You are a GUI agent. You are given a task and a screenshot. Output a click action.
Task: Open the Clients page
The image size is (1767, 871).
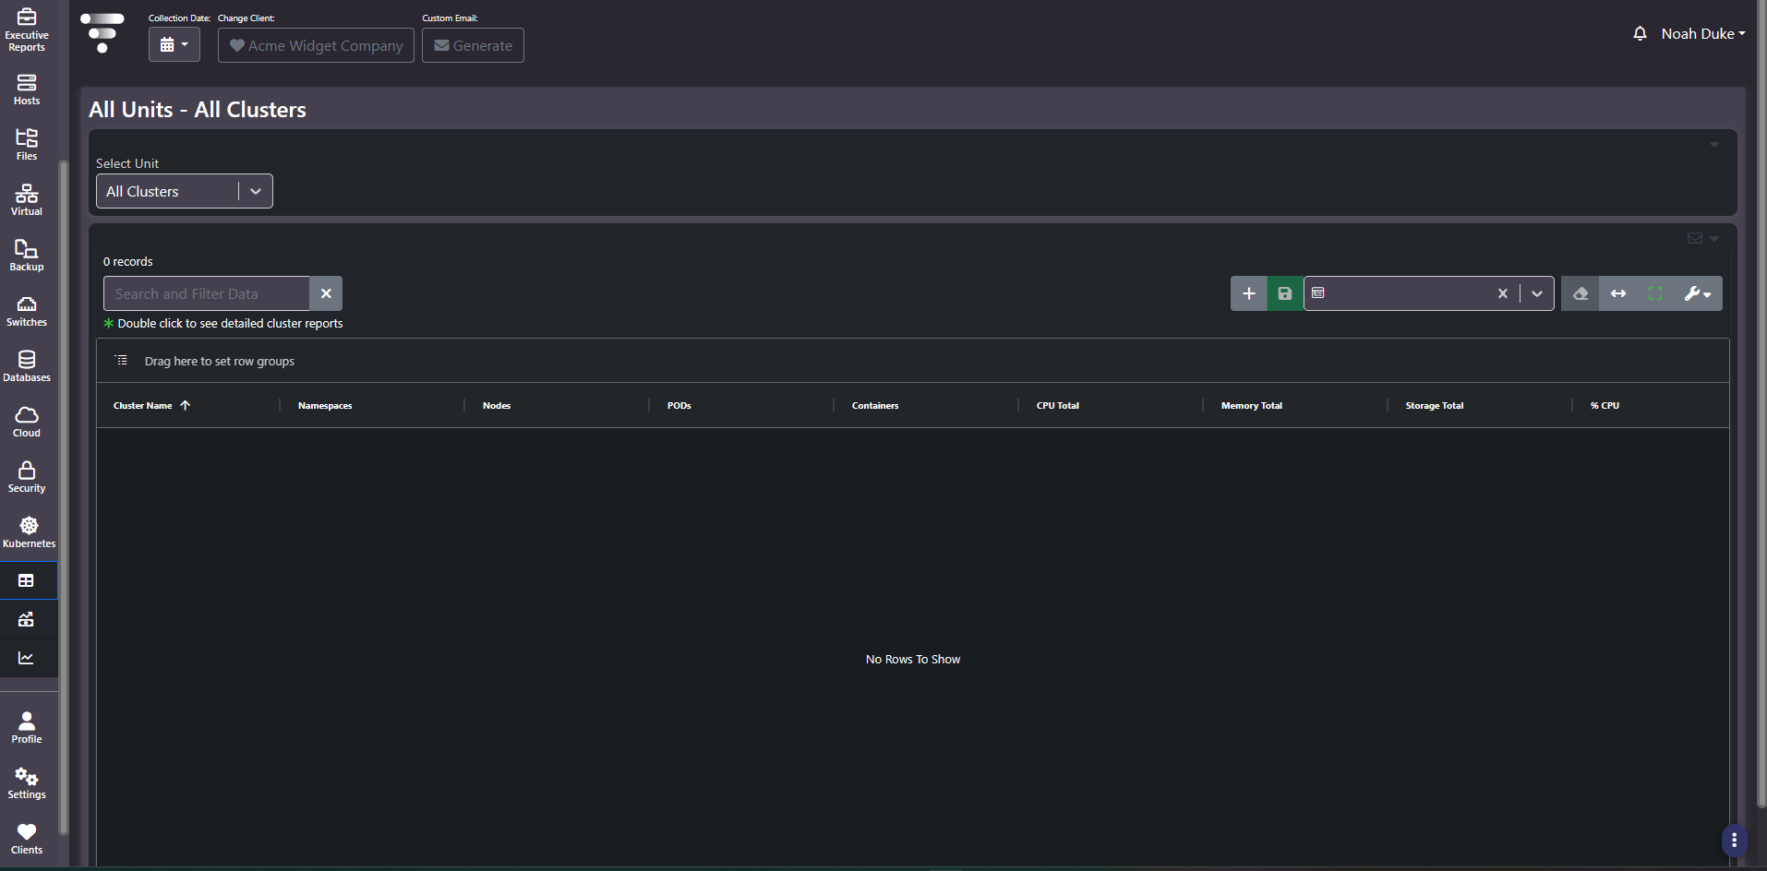pyautogui.click(x=27, y=839)
